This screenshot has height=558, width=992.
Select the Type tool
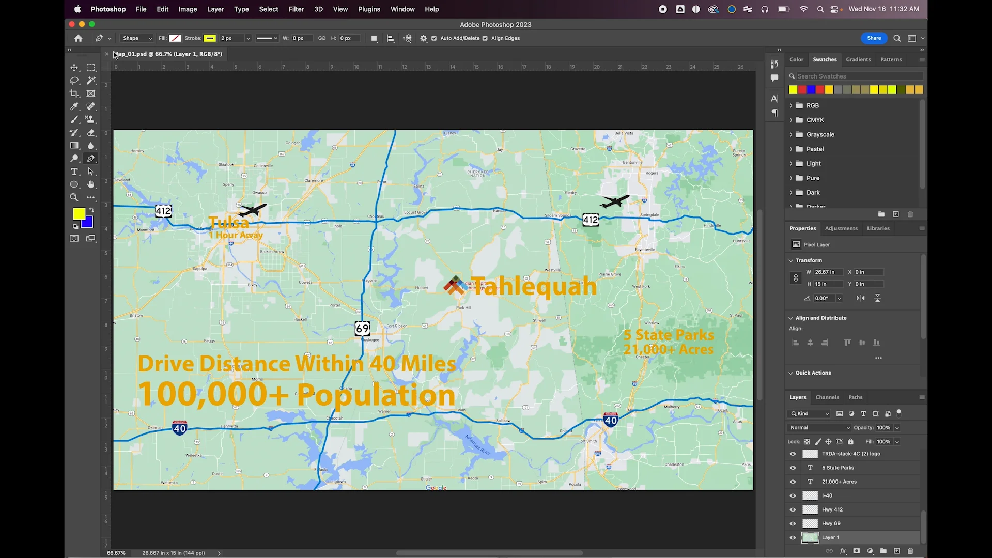click(74, 172)
